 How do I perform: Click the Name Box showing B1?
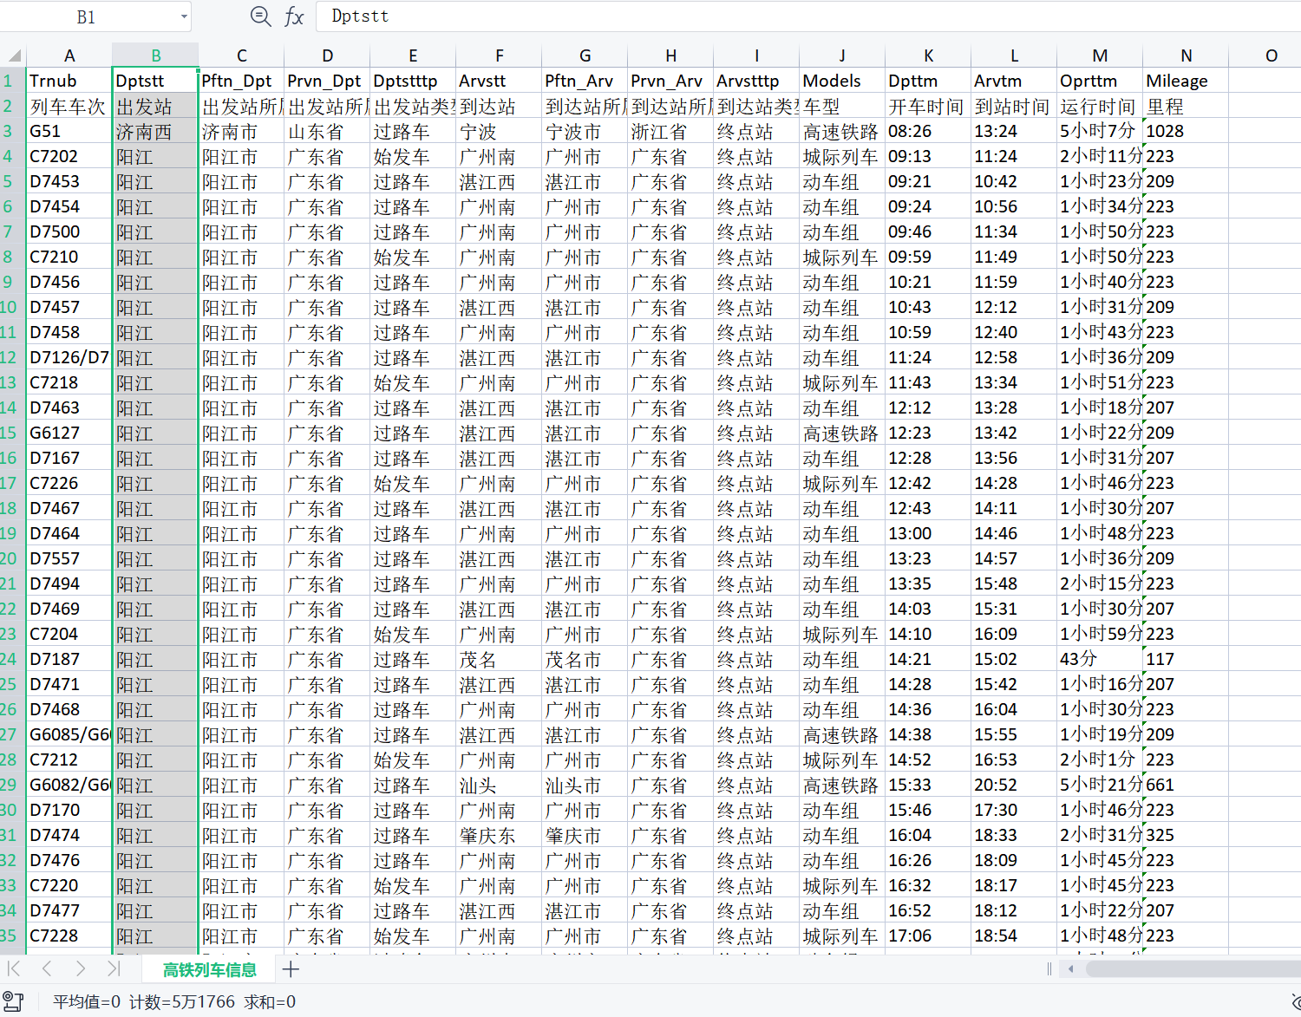87,16
